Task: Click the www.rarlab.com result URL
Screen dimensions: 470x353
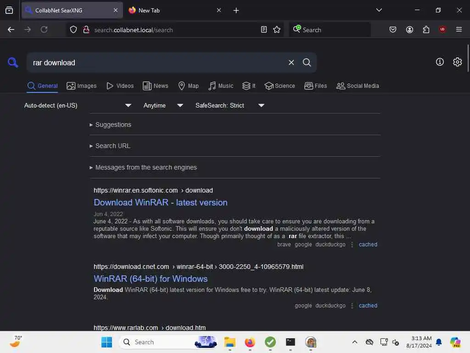Action: coord(150,327)
